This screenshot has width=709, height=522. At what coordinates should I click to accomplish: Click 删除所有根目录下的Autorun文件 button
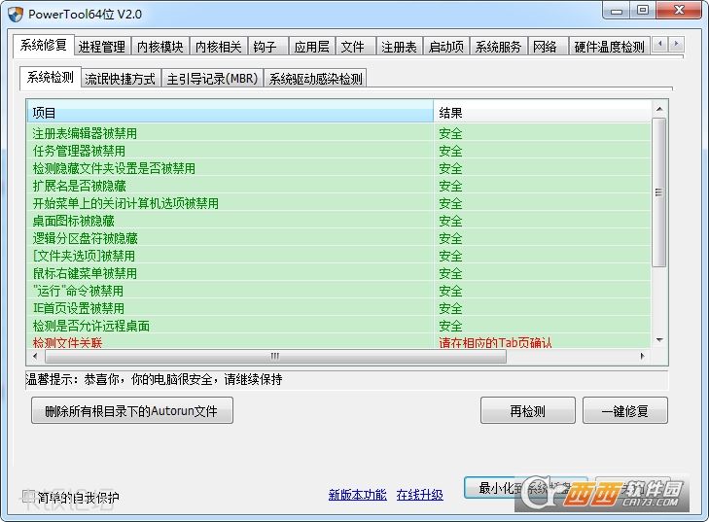coord(131,411)
